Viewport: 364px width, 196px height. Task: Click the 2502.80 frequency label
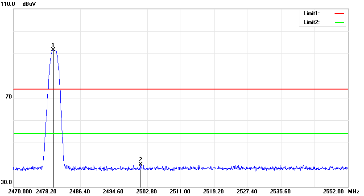pyautogui.click(x=146, y=192)
